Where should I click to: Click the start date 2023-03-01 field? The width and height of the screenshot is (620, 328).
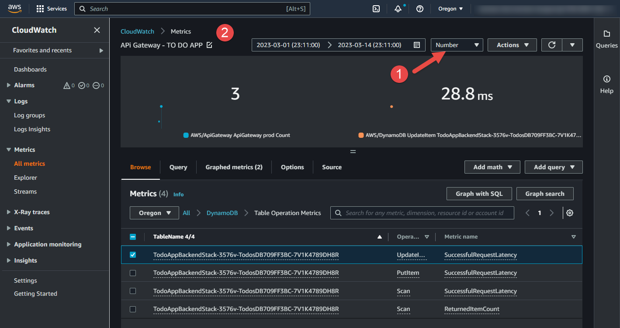click(x=288, y=45)
